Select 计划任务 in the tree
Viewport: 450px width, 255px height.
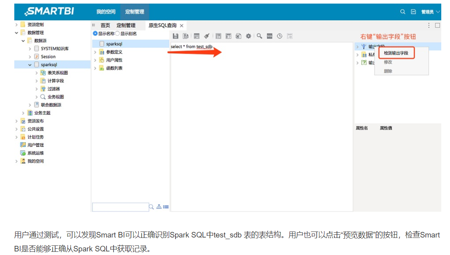36,137
